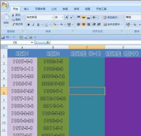Click the 自动换行 wrap text button
The width and height of the screenshot is (141, 136).
(x=110, y=17)
